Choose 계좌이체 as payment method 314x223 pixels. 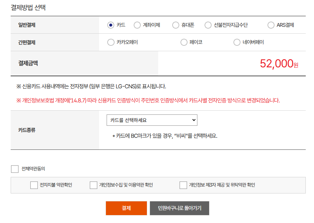point(137,25)
